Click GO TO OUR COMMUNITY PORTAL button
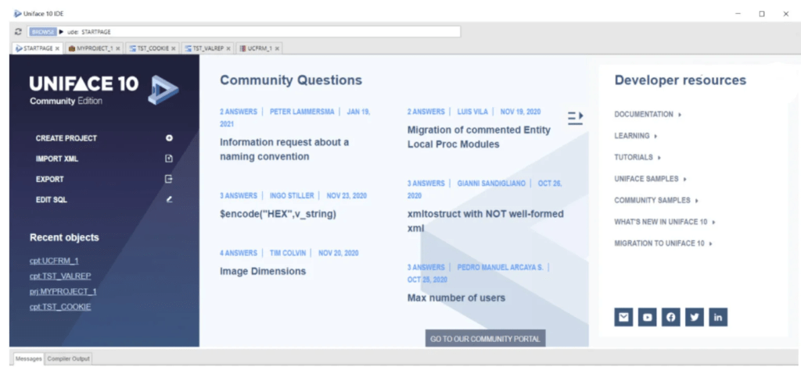Viewport: 801px width, 367px height. [485, 338]
